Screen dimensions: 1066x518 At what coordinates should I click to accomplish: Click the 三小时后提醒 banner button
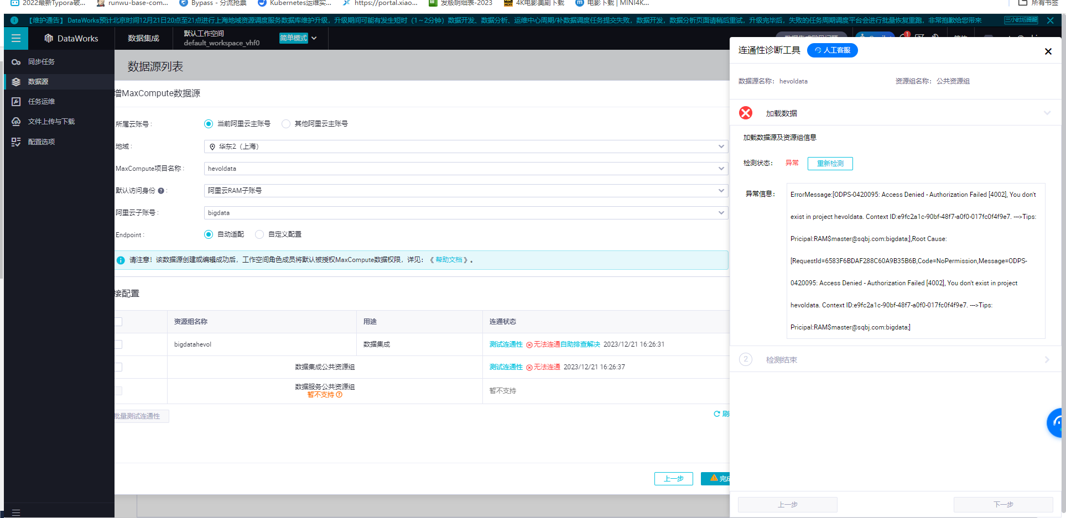[x=1021, y=20]
